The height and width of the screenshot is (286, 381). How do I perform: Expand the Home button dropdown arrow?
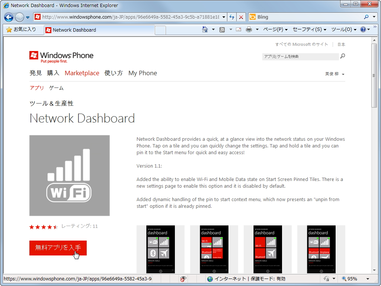[213, 29]
